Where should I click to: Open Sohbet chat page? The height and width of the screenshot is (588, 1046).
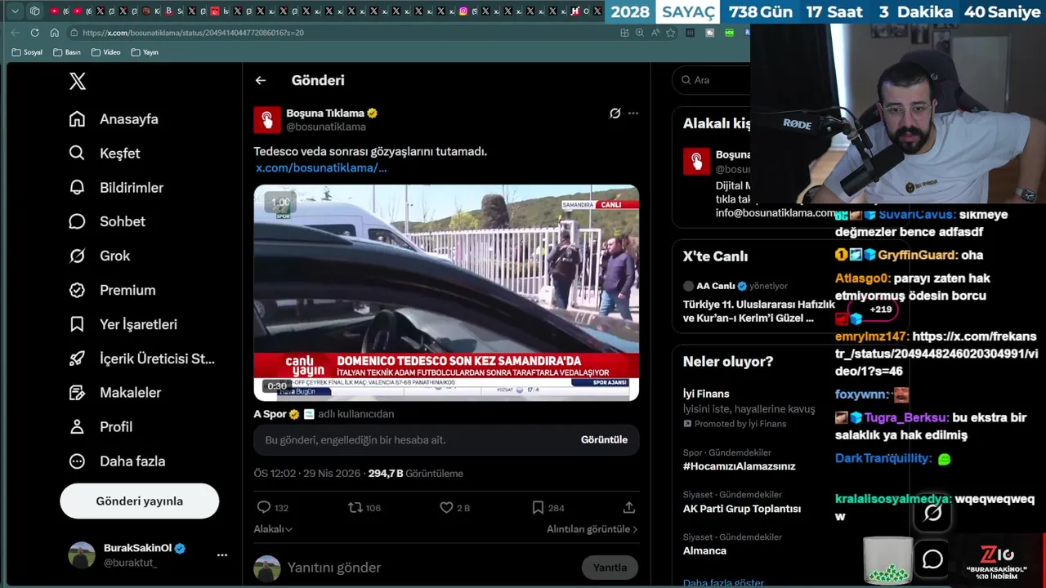[107, 221]
